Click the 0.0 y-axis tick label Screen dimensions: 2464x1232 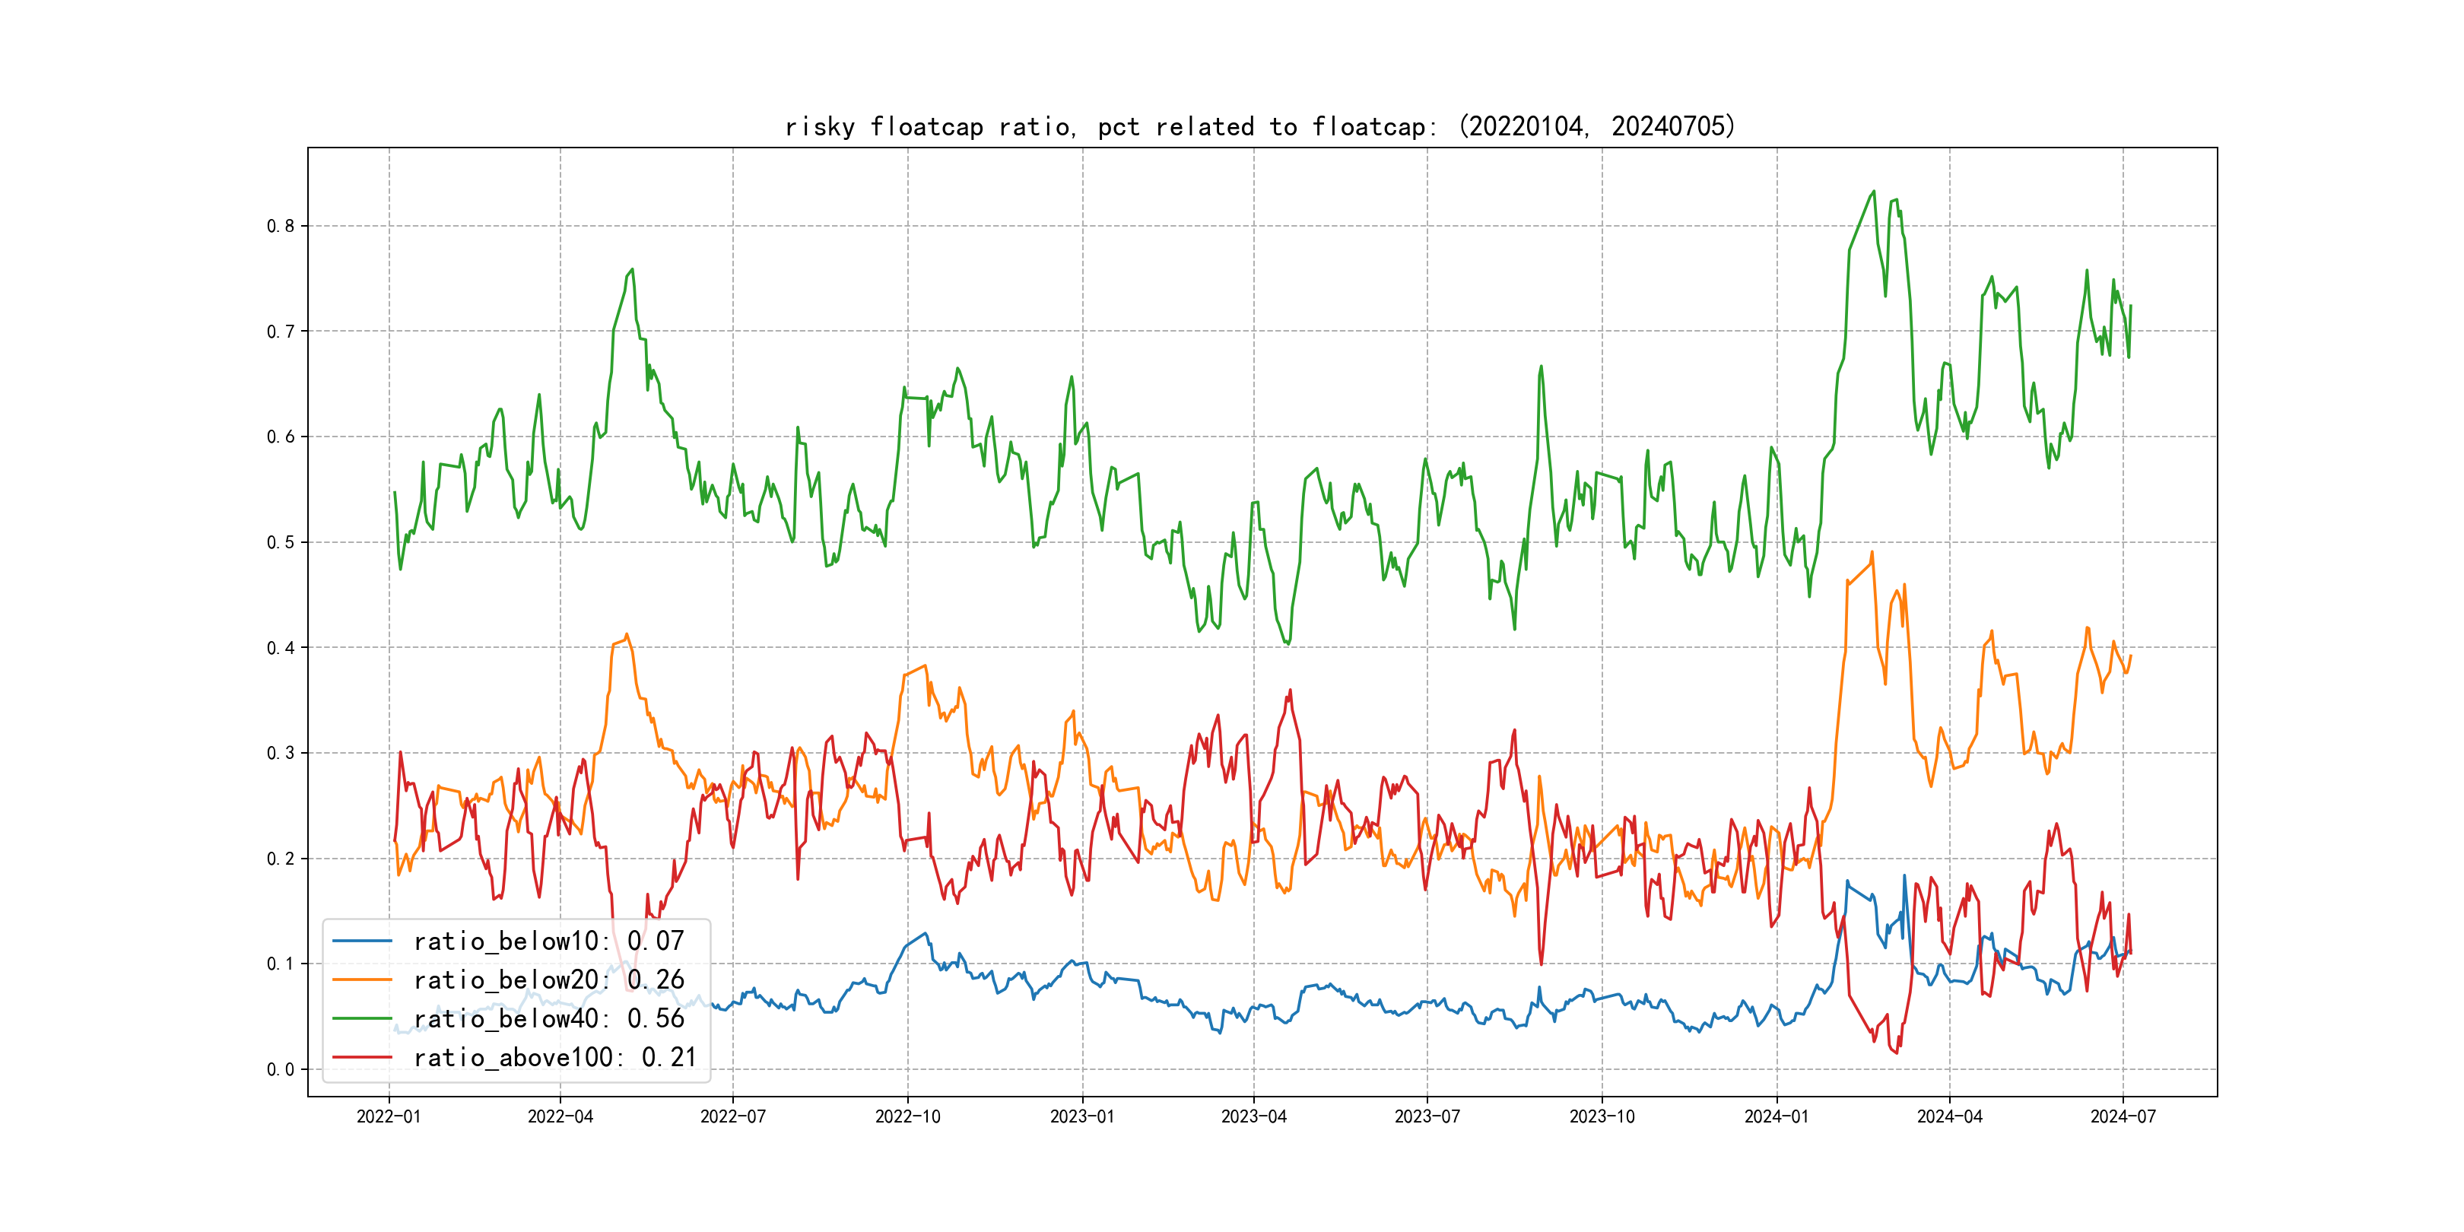click(281, 1069)
